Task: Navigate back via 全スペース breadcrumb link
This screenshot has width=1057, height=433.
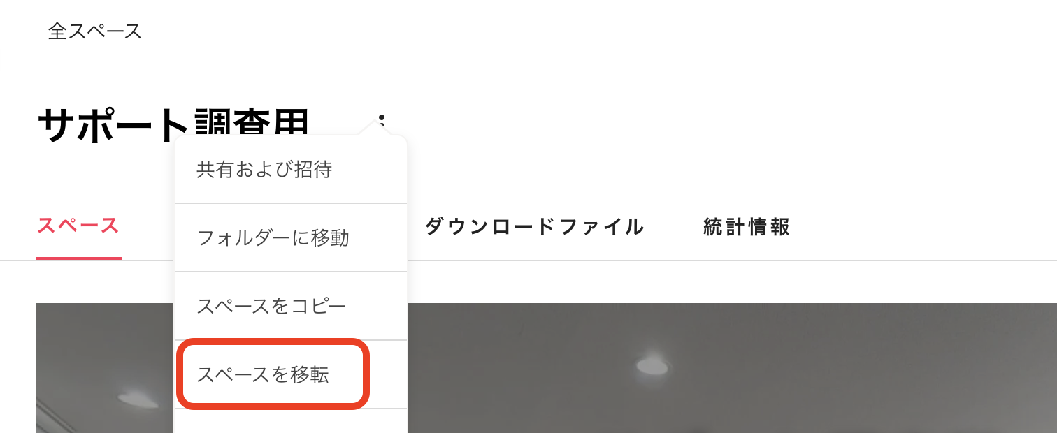Action: [95, 31]
